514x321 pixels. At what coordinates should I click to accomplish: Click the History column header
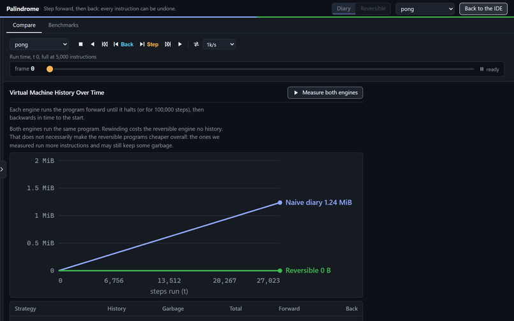(117, 308)
